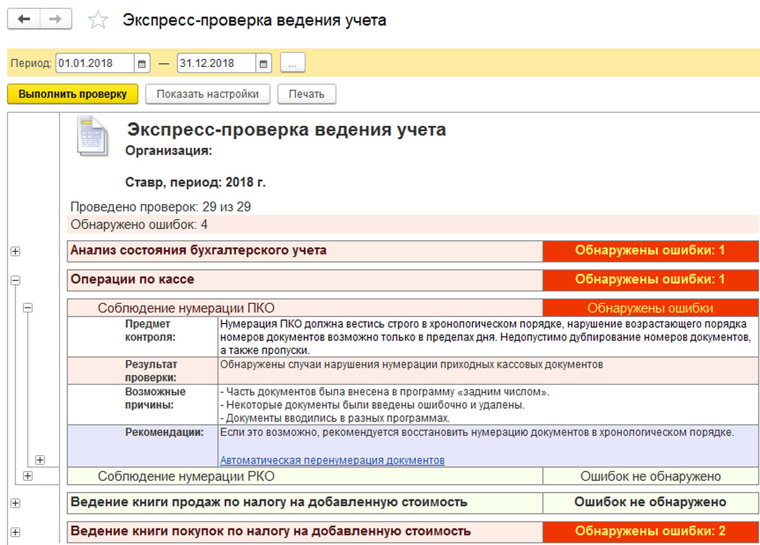Open calendar for period end date
The height and width of the screenshot is (545, 760).
[x=263, y=63]
